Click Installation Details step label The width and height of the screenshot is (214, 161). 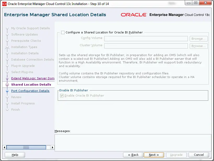coord(25,53)
